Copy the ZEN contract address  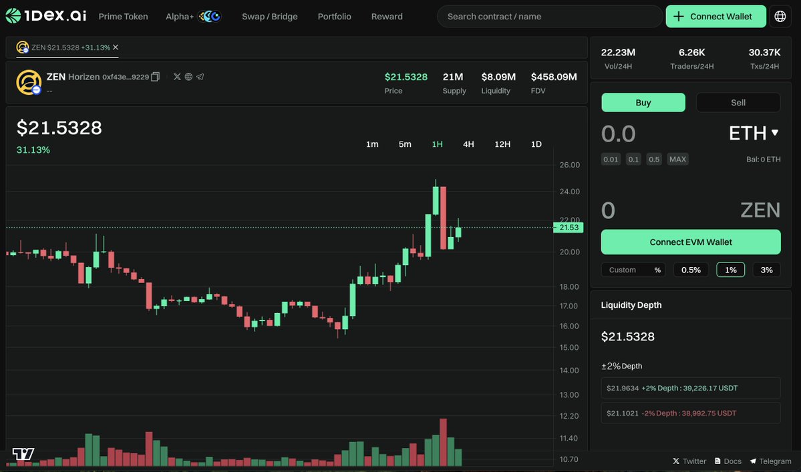pos(155,76)
